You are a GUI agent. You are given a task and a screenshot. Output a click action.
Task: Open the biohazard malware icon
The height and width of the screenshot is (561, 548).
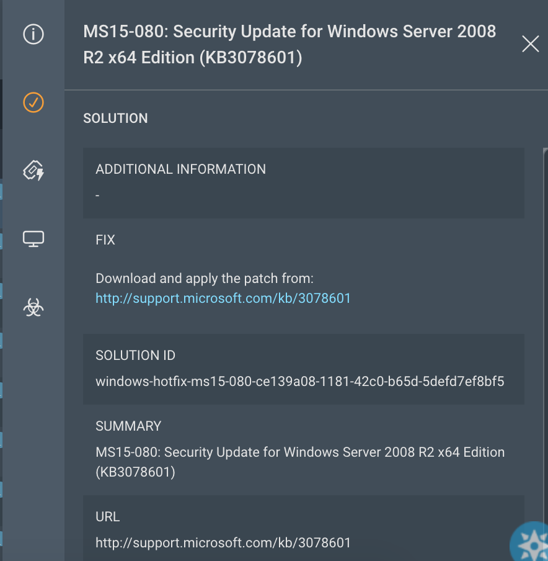coord(33,307)
